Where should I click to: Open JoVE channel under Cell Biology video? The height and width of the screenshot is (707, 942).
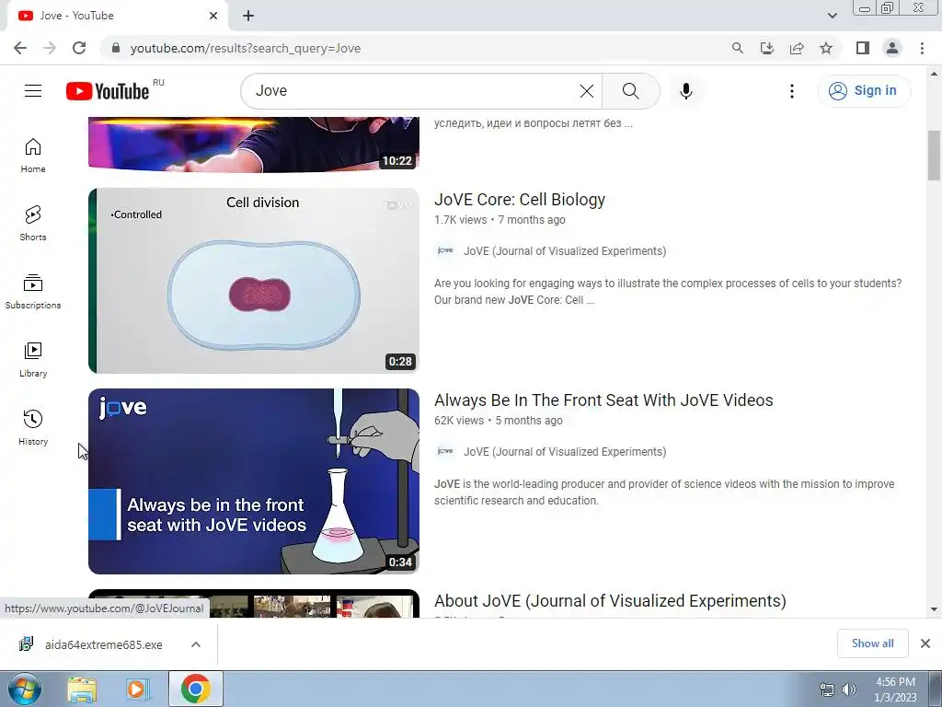click(x=565, y=251)
